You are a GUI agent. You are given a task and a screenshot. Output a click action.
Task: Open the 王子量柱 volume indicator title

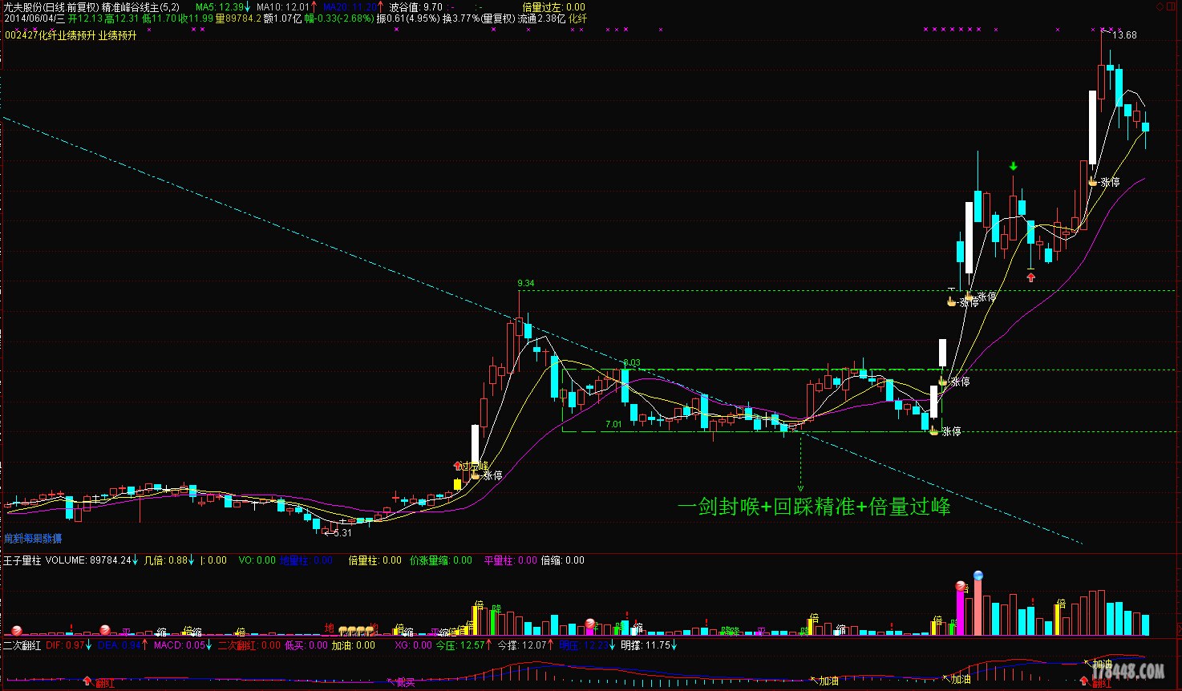(x=22, y=560)
